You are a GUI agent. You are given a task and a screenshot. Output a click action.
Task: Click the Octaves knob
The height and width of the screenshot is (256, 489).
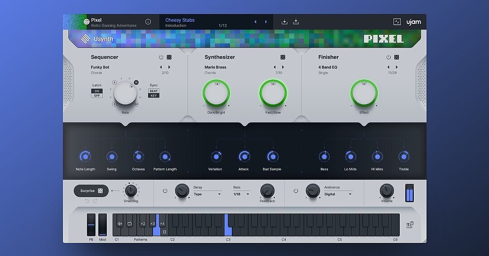pos(139,157)
